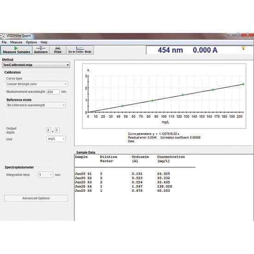Image resolution: width=254 pixels, height=254 pixels.
Task: Click the topmost green calibration point on curve
Action: tap(243, 84)
